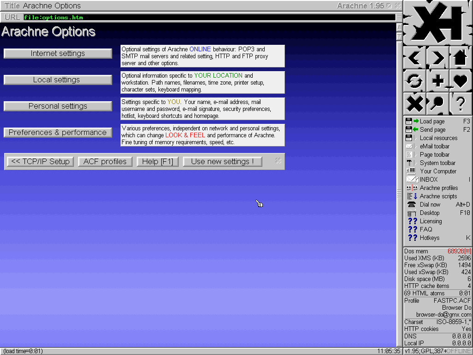This screenshot has height=355, width=473.
Task: Click the Desktop icon in side menu
Action: (x=412, y=213)
